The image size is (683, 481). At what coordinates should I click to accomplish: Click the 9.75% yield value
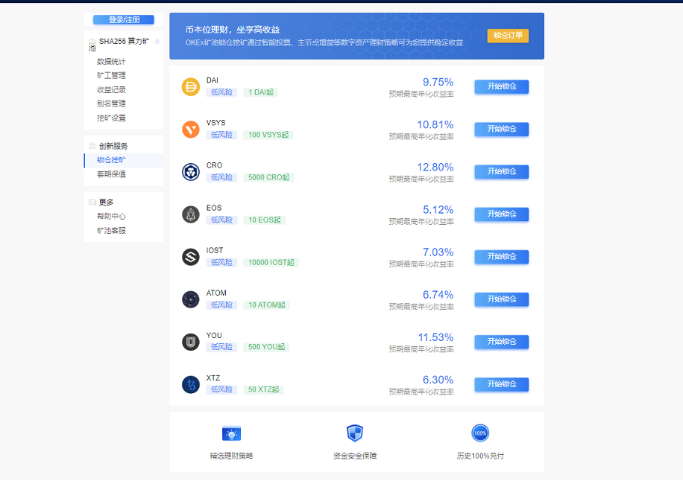click(438, 82)
